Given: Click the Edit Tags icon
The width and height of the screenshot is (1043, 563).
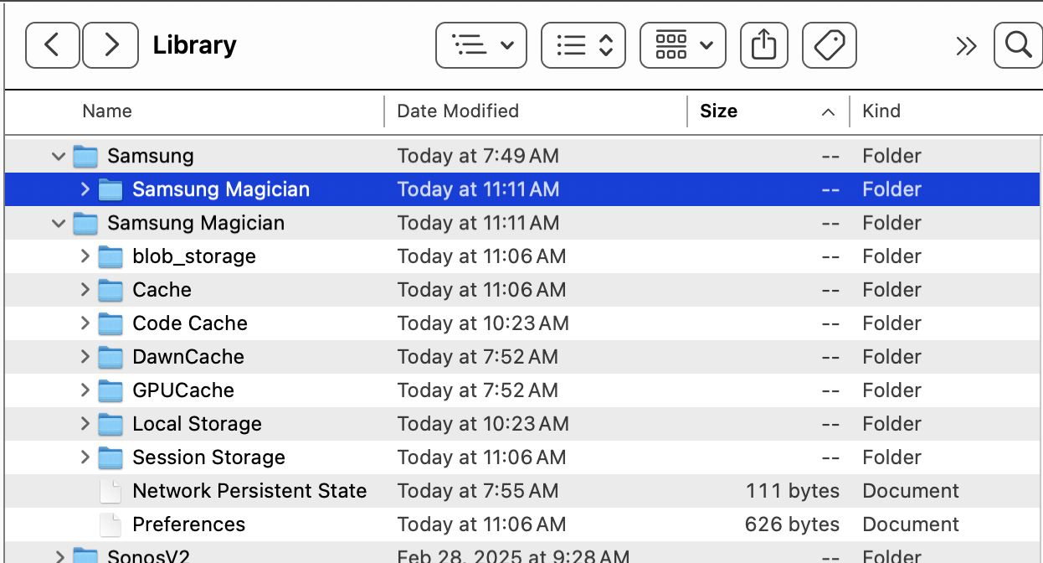Looking at the screenshot, I should (x=829, y=45).
